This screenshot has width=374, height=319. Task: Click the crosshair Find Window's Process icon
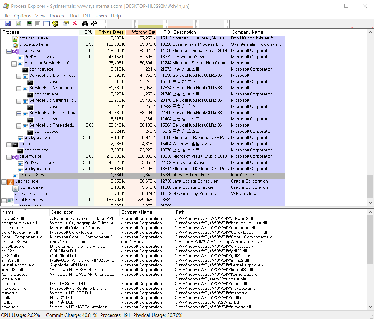pyautogui.click(x=94, y=24)
